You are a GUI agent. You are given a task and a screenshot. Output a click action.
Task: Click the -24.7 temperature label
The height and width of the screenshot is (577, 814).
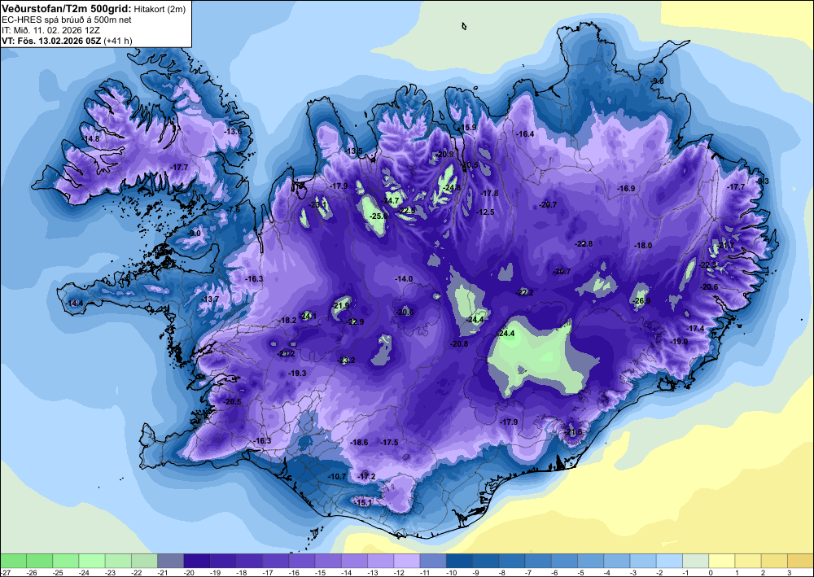391,200
